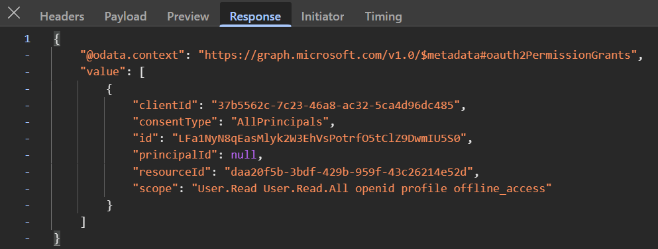Click the clientId GUID 37b5562c value
The height and width of the screenshot is (249, 658).
click(335, 106)
